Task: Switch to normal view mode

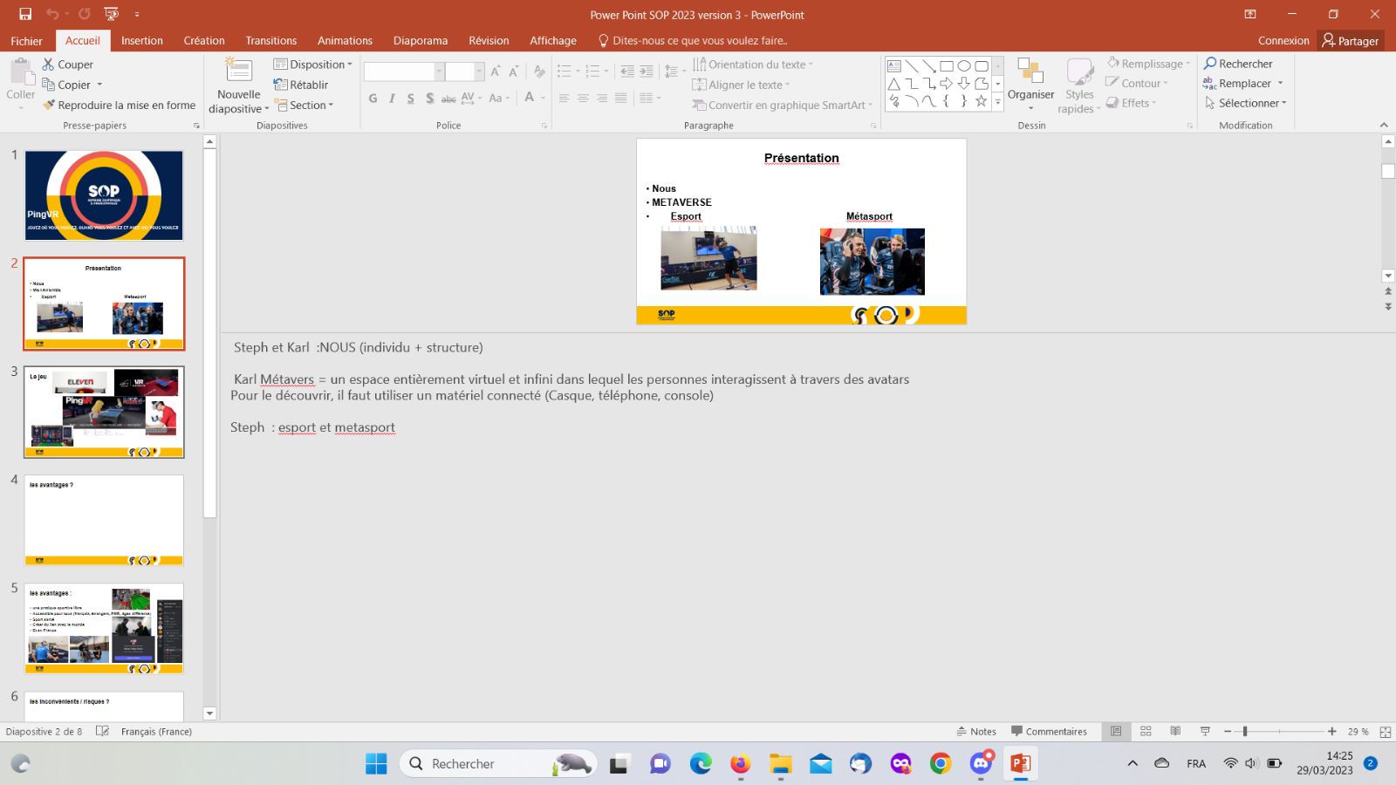Action: click(1116, 732)
